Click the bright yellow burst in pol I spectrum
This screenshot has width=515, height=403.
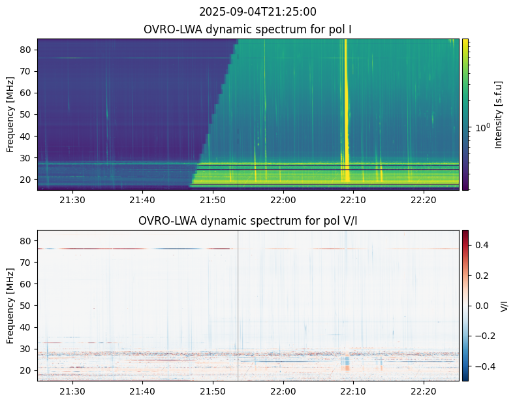346,111
